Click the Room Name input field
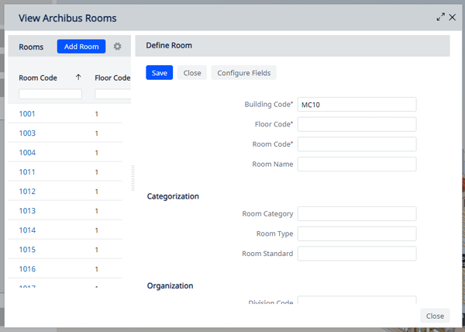 pyautogui.click(x=356, y=164)
